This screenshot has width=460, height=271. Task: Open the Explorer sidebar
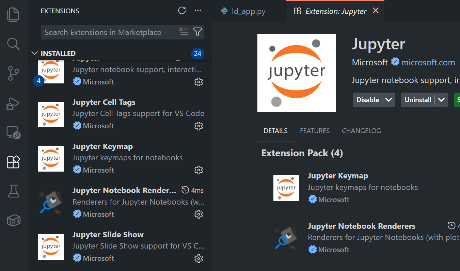tap(13, 14)
